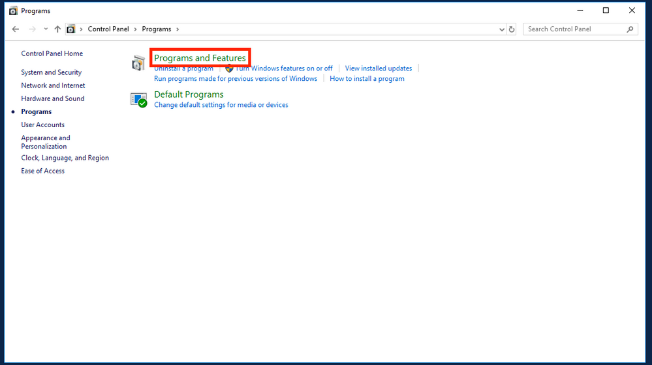Click Change default settings for media or devices

221,105
